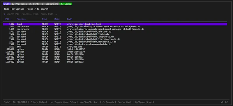Select the docker/volumes/metadata.db row
The image size is (233, 106).
tap(115, 44)
